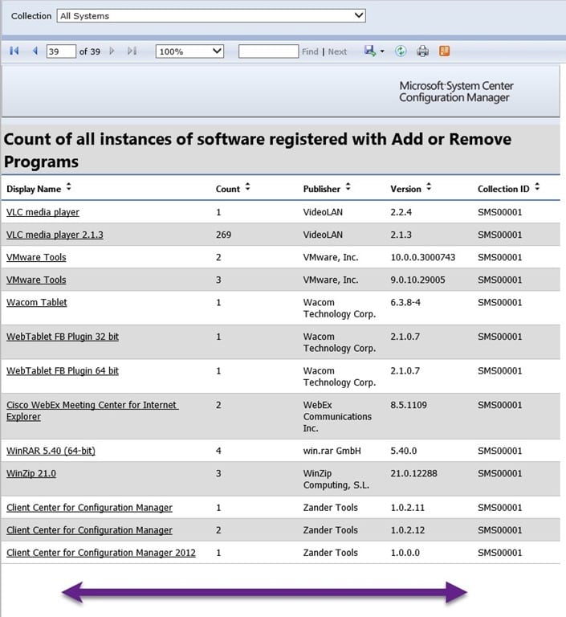Expand export format dropdown arrow
Screen dimensions: 566x617
coord(382,51)
